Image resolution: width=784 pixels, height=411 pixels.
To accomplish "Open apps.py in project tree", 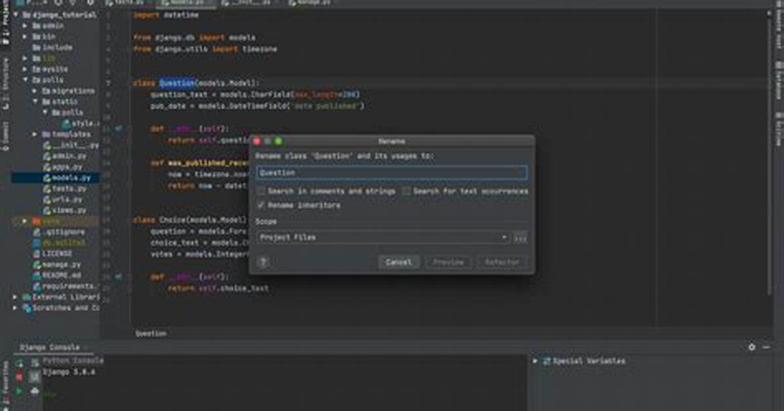I will click(62, 167).
